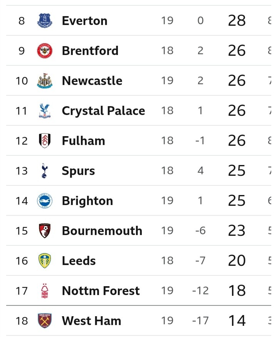
Task: Click the Leeds club crest
Action: [x=44, y=261]
